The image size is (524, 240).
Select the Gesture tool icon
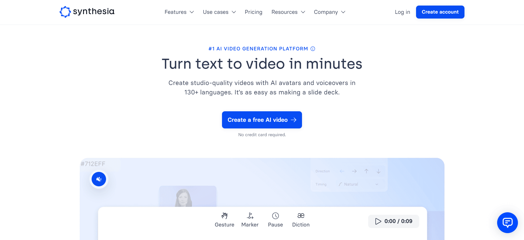click(224, 216)
